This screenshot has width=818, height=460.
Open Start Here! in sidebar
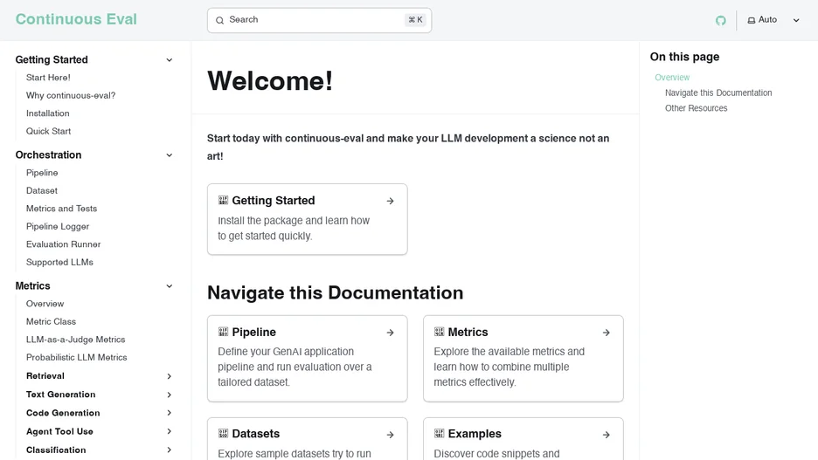click(48, 78)
